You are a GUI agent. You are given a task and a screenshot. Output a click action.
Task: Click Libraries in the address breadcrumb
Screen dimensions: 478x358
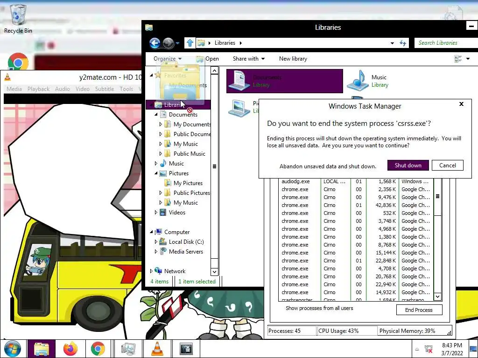pyautogui.click(x=225, y=43)
